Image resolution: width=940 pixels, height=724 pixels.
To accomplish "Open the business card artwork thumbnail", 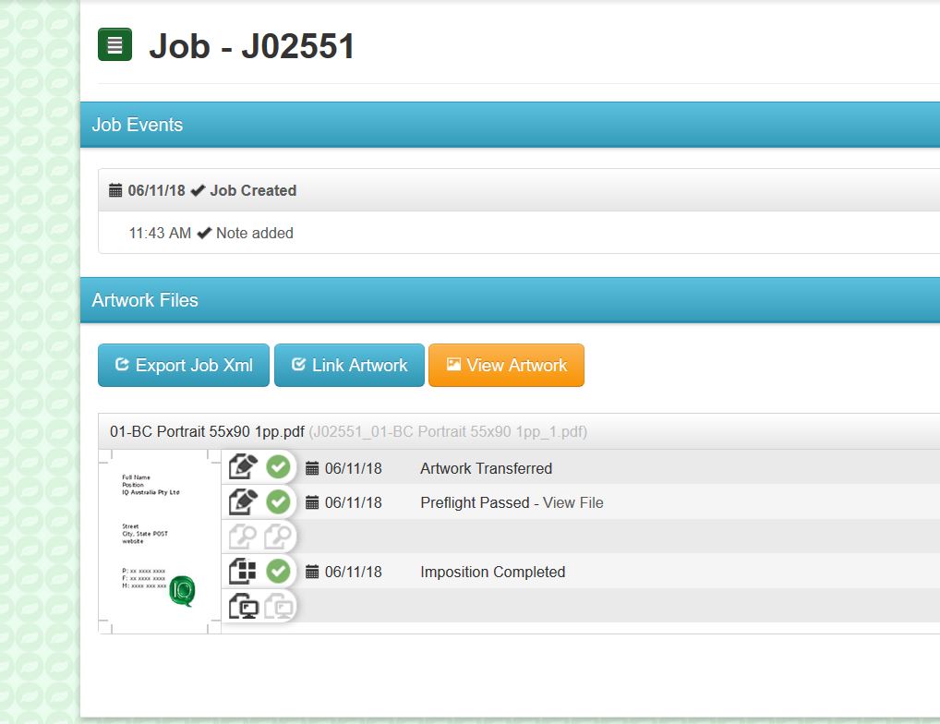I will click(x=160, y=541).
